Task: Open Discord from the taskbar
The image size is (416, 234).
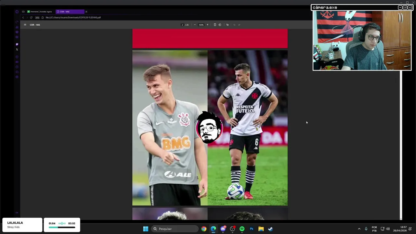Action: [x=223, y=229]
